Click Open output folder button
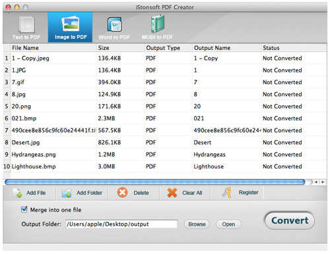 (228, 224)
